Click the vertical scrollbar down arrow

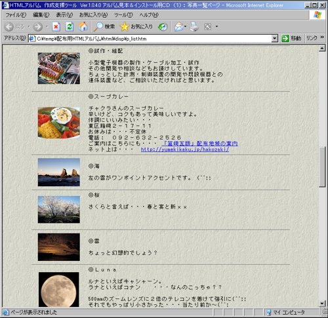tap(322, 303)
